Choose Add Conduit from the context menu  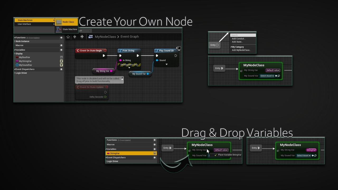pos(238,39)
